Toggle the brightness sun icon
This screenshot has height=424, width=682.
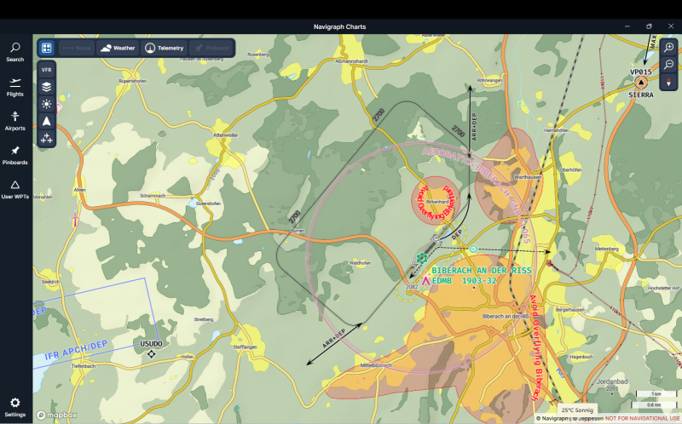point(47,104)
